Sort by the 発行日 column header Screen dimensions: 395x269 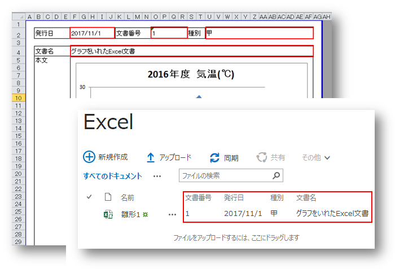[x=234, y=198]
